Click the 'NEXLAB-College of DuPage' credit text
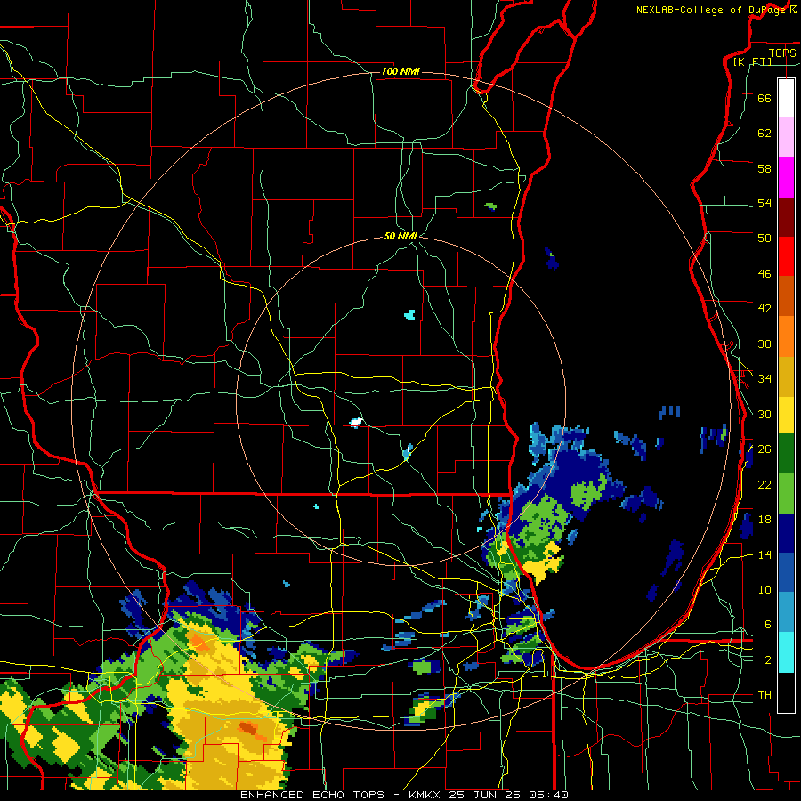801x801 pixels. tap(711, 10)
